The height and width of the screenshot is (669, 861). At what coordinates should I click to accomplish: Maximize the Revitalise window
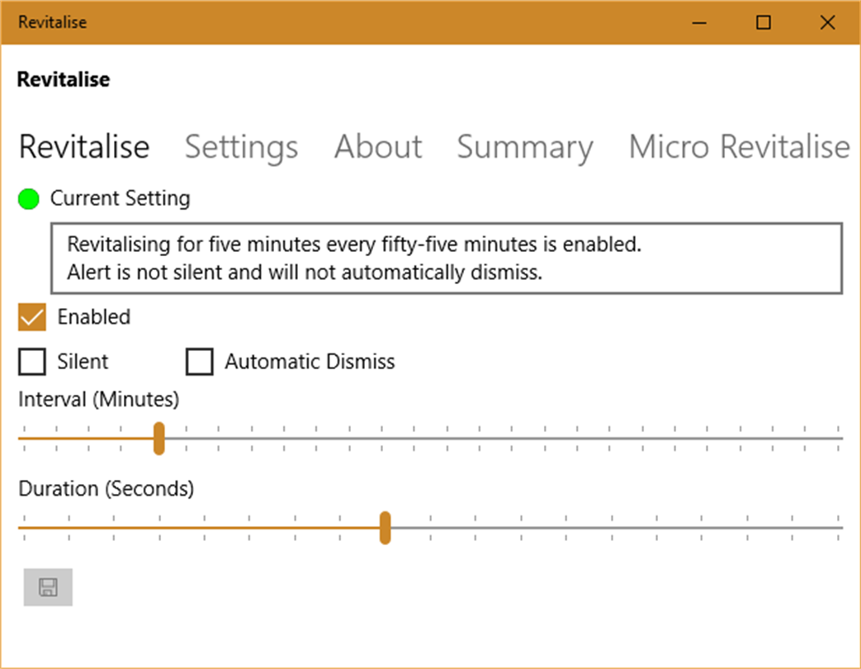point(764,22)
